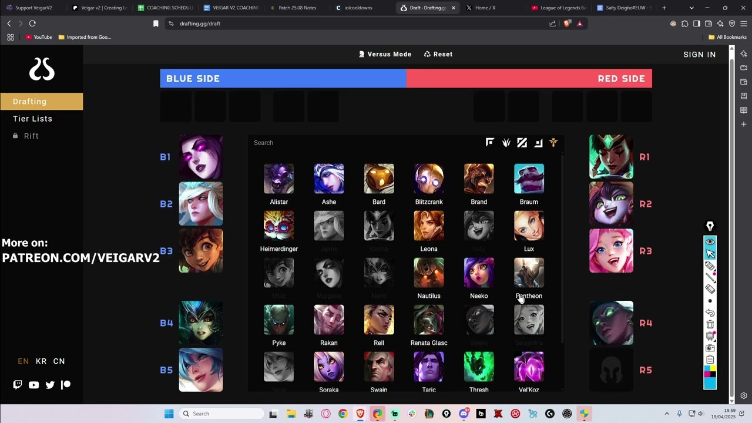Click the champion Search field
This screenshot has width=752, height=423.
click(364, 143)
